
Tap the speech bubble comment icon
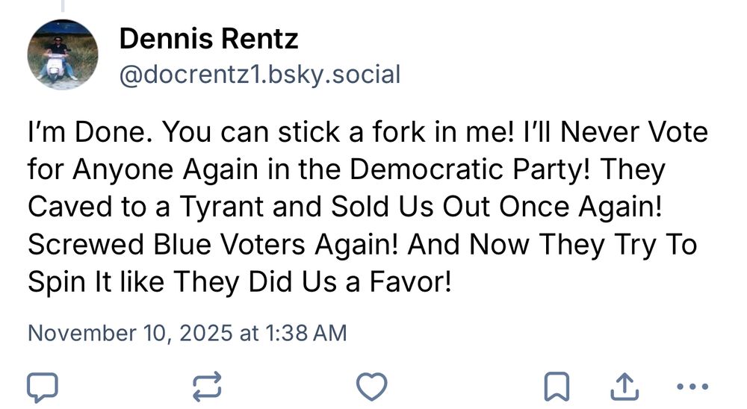[42, 386]
